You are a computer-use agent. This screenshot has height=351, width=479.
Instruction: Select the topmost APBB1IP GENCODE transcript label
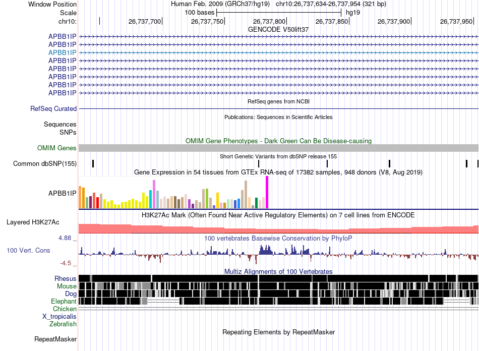(x=63, y=36)
